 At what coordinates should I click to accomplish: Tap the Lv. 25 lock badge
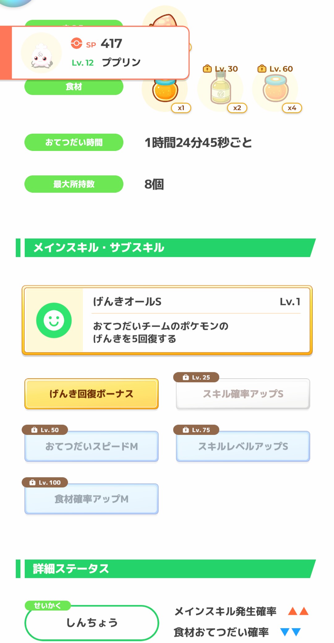196,377
